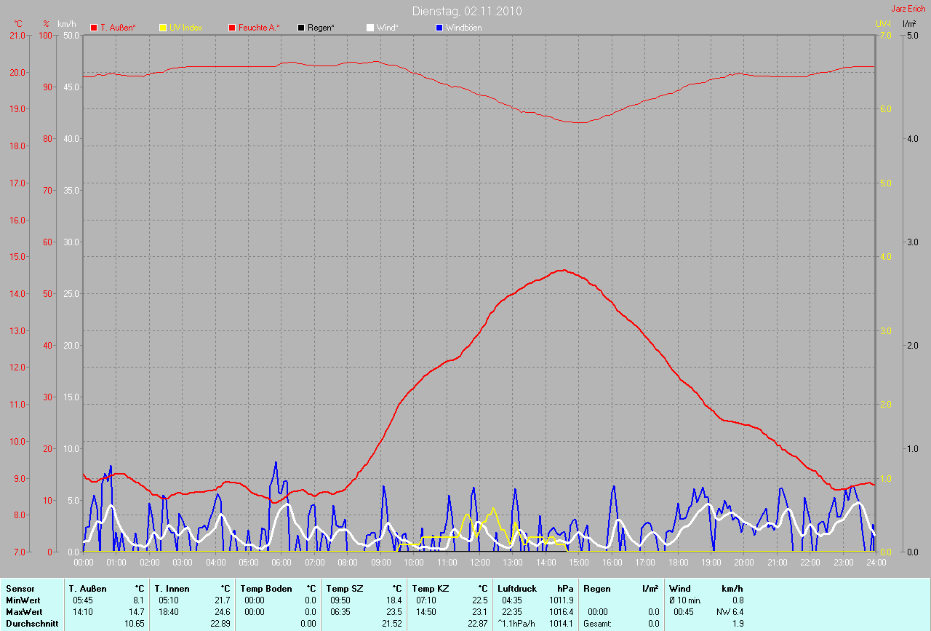Click the 'Luftdruck' column header

point(516,589)
